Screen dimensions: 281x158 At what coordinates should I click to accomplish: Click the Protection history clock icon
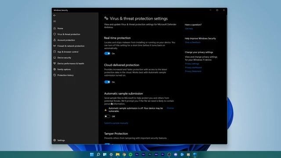pyautogui.click(x=54, y=75)
